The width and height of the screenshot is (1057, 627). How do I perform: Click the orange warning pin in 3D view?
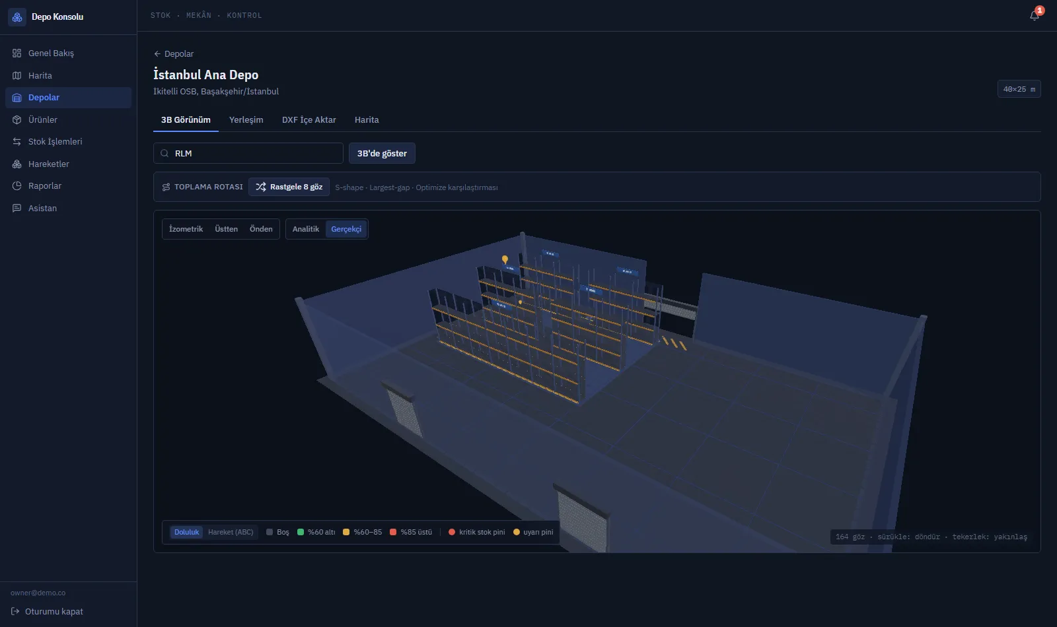(505, 259)
